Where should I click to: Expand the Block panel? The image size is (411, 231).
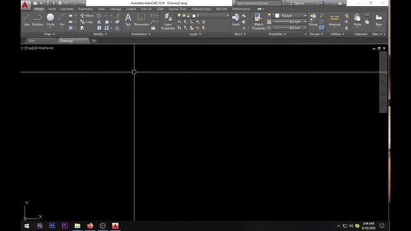[x=240, y=34]
